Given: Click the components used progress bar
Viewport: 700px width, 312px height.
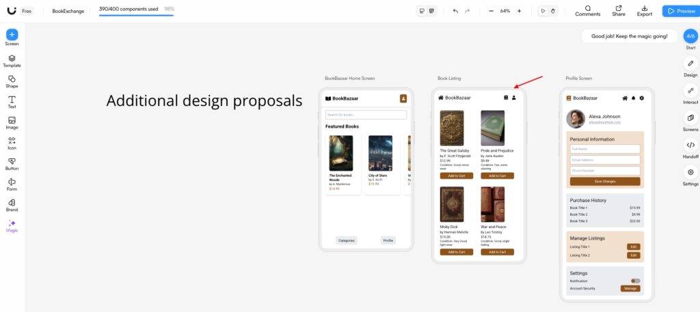Looking at the screenshot, I should [x=136, y=15].
